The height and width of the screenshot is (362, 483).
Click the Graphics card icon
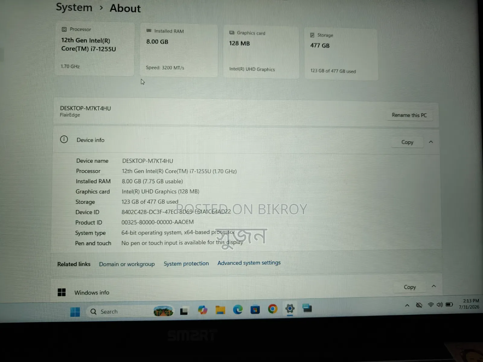coord(232,33)
